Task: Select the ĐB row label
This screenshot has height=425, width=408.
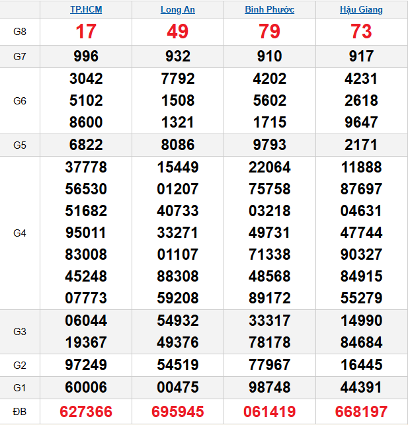Action: [x=20, y=412]
